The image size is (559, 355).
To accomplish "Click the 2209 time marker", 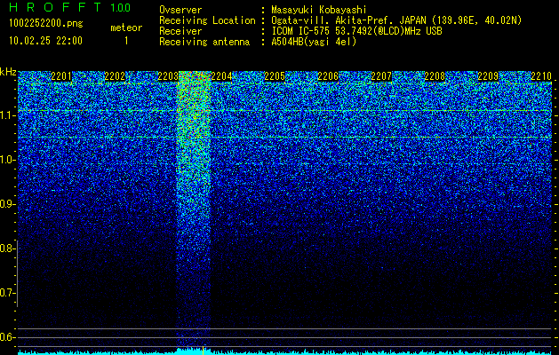I will (488, 76).
